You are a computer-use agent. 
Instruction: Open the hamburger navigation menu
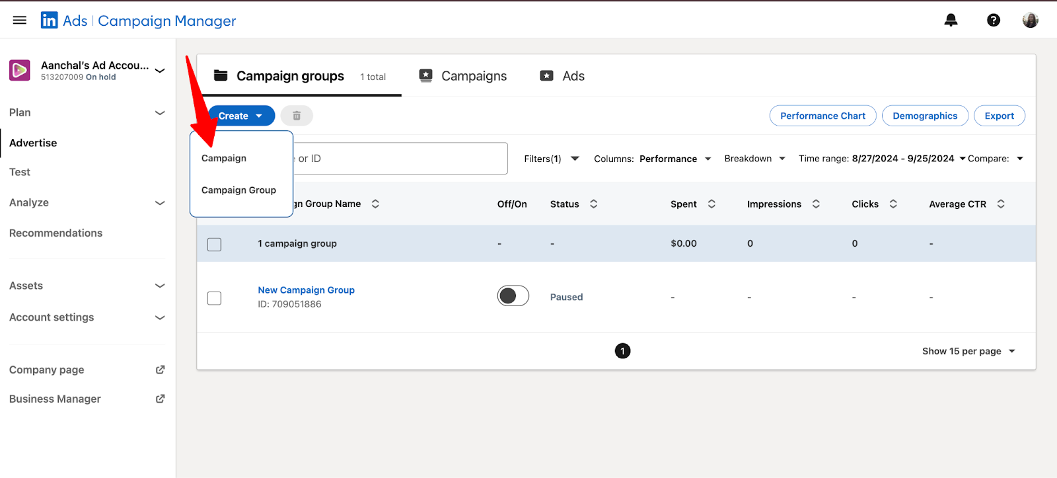pos(20,20)
